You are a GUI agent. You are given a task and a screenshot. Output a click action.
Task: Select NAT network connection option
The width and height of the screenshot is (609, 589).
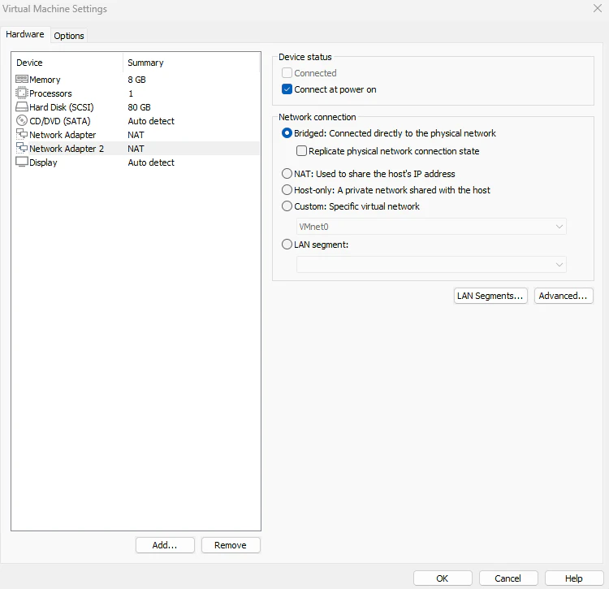[287, 173]
